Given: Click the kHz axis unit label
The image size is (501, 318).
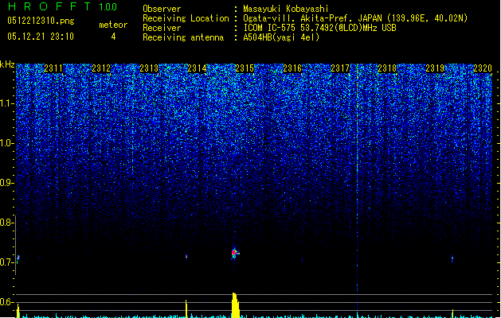Looking at the screenshot, I should point(7,64).
